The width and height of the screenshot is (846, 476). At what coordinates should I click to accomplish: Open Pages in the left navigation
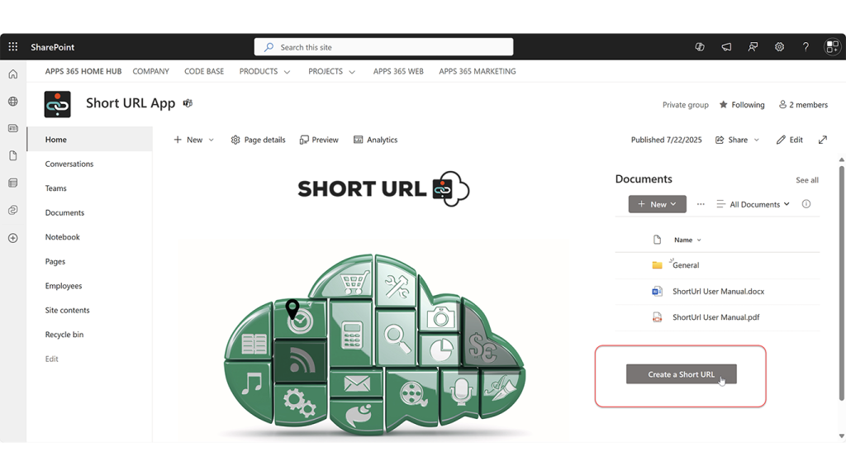click(55, 262)
